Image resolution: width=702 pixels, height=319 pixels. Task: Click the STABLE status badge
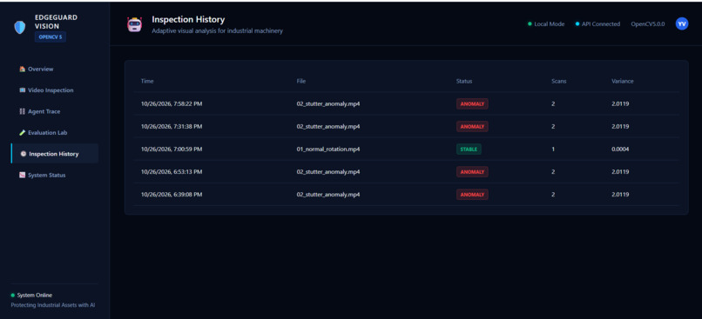pos(469,150)
